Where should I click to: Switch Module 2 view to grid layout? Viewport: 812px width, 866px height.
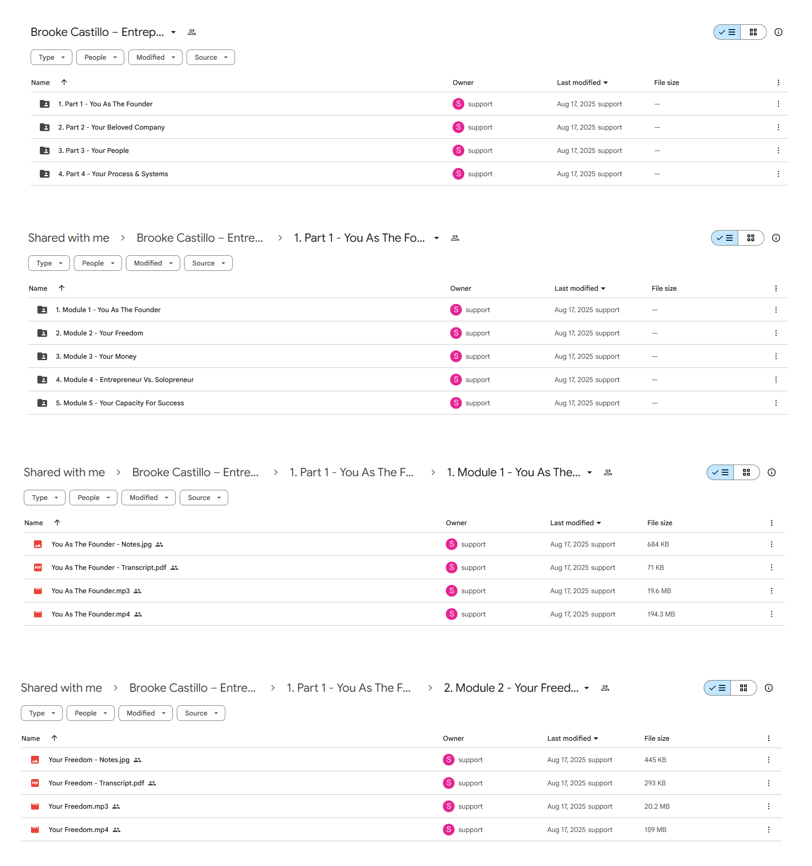click(x=744, y=688)
